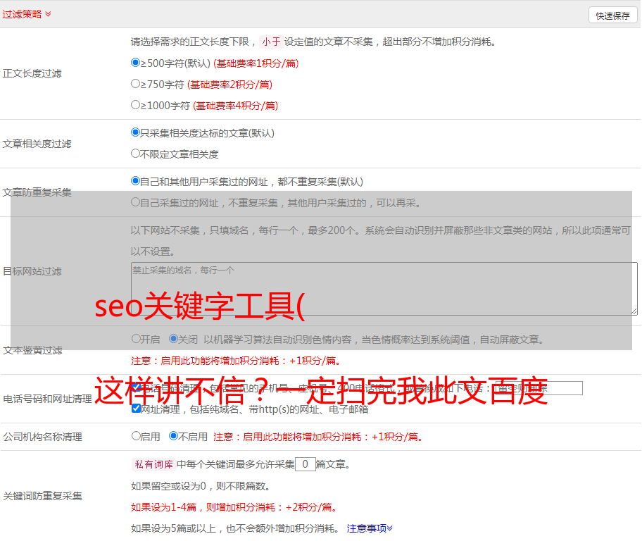Screen dimensions: 642x541
Task: Choose 自己采集过的网址,不重复采集 radio
Action: pos(135,202)
